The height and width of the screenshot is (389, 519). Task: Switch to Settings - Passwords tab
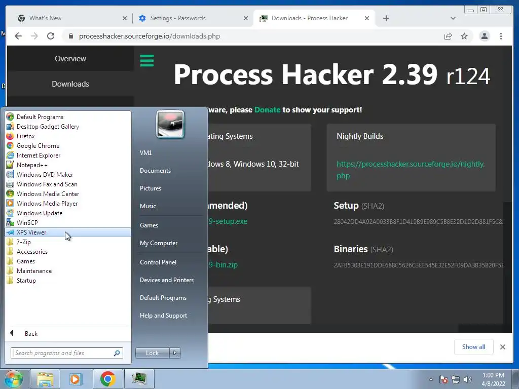click(192, 18)
